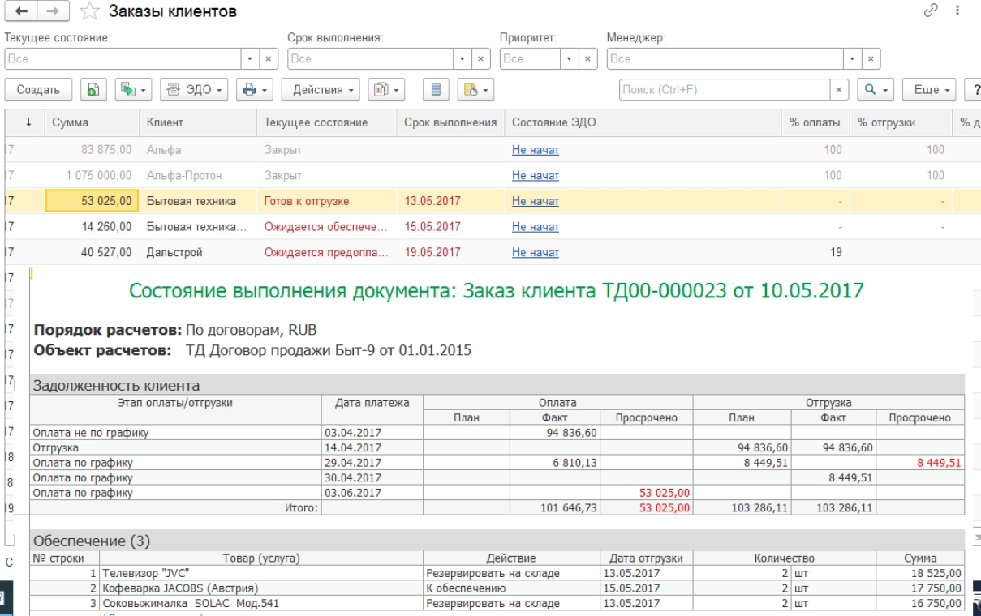Image resolution: width=981 pixels, height=616 pixels.
Task: Click the copy link icon
Action: (930, 11)
